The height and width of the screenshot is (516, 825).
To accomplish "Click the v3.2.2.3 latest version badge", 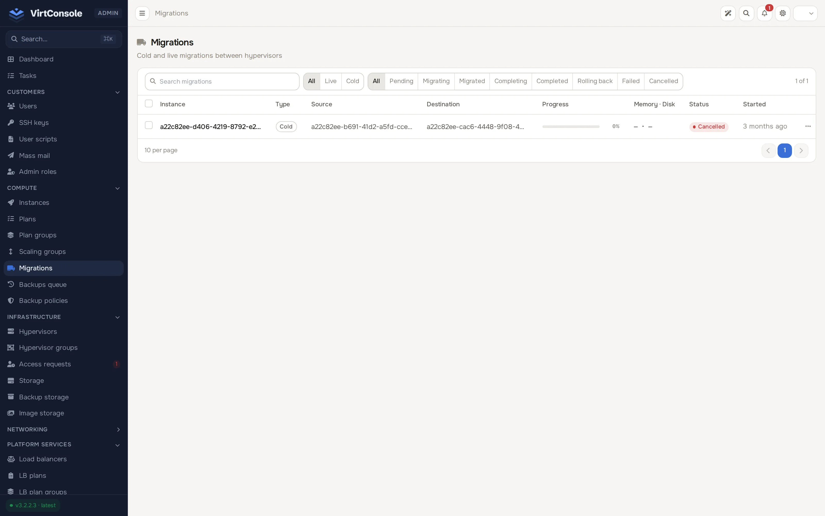I will [33, 505].
